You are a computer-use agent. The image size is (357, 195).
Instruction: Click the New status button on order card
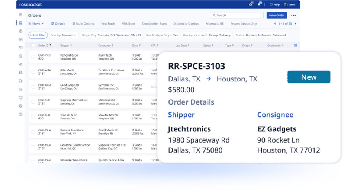tap(309, 77)
